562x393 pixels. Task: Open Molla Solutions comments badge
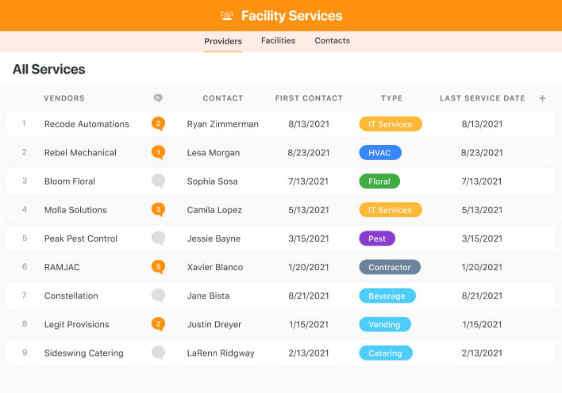click(x=159, y=210)
